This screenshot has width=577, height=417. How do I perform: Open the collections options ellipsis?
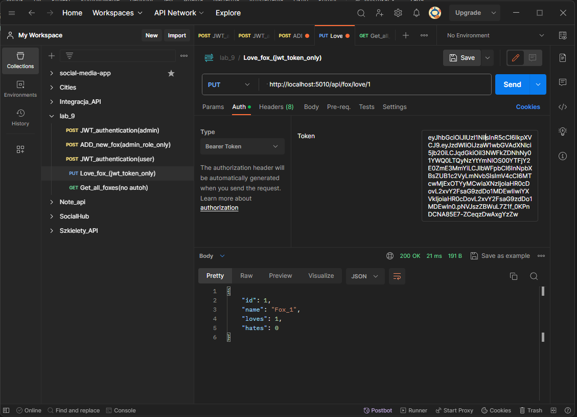click(184, 56)
